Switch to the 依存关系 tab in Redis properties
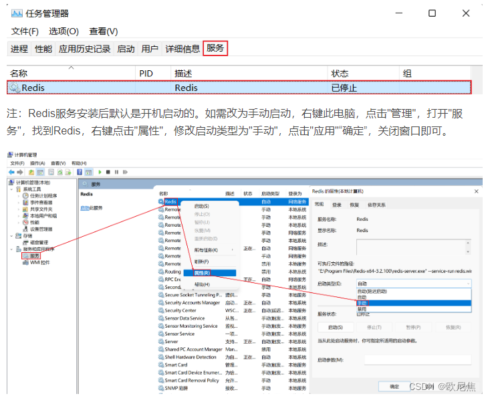 [x=376, y=205]
